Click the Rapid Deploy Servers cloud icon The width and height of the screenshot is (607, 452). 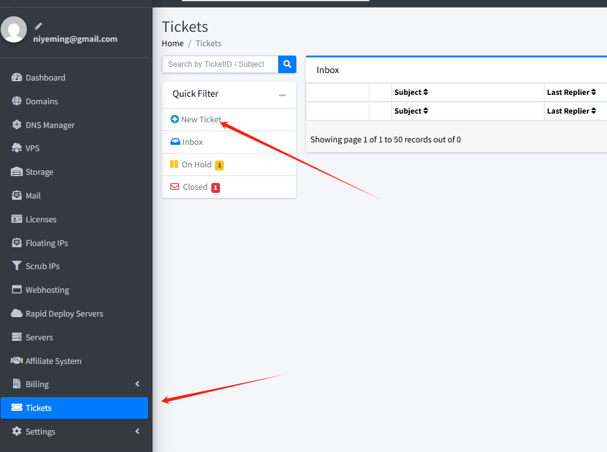[x=17, y=313]
